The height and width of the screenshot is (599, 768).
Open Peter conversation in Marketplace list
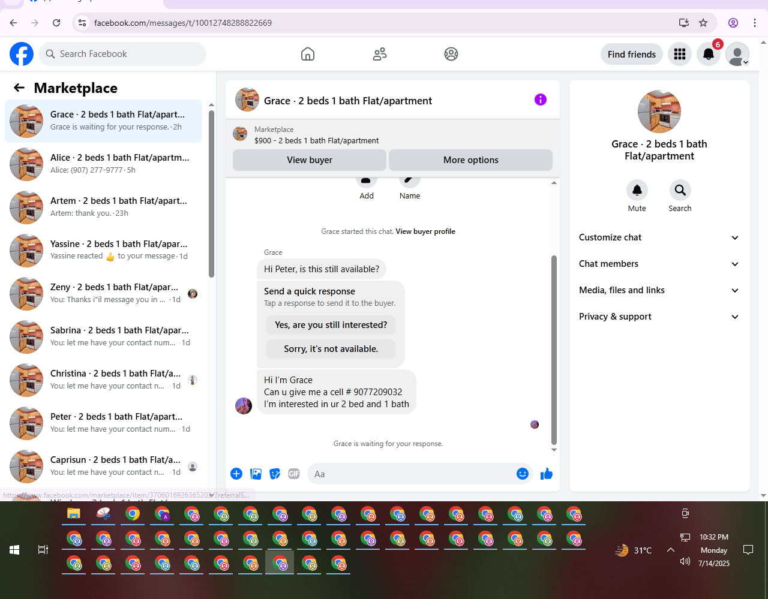click(103, 423)
